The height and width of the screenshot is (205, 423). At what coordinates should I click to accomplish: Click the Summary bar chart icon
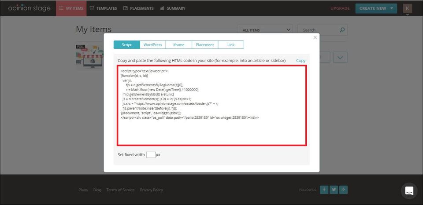pyautogui.click(x=162, y=8)
